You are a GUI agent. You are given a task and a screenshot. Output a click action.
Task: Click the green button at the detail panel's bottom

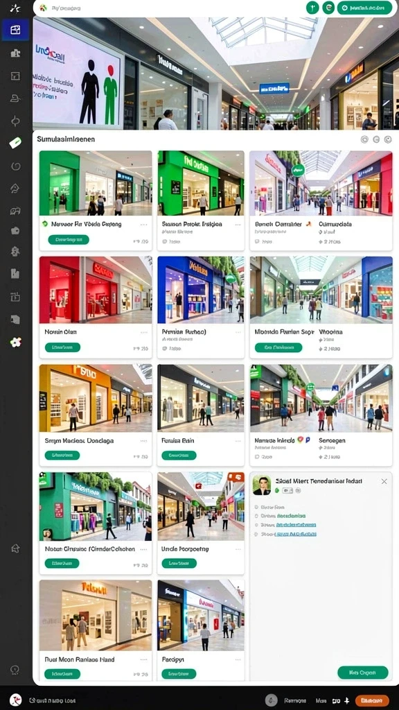coord(363,673)
